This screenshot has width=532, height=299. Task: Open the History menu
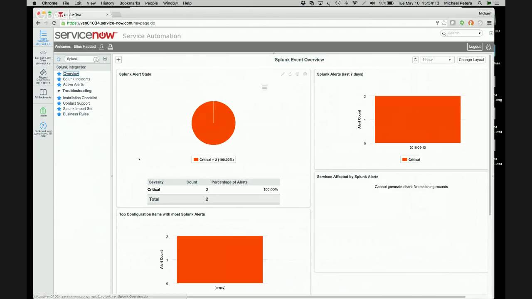107,3
